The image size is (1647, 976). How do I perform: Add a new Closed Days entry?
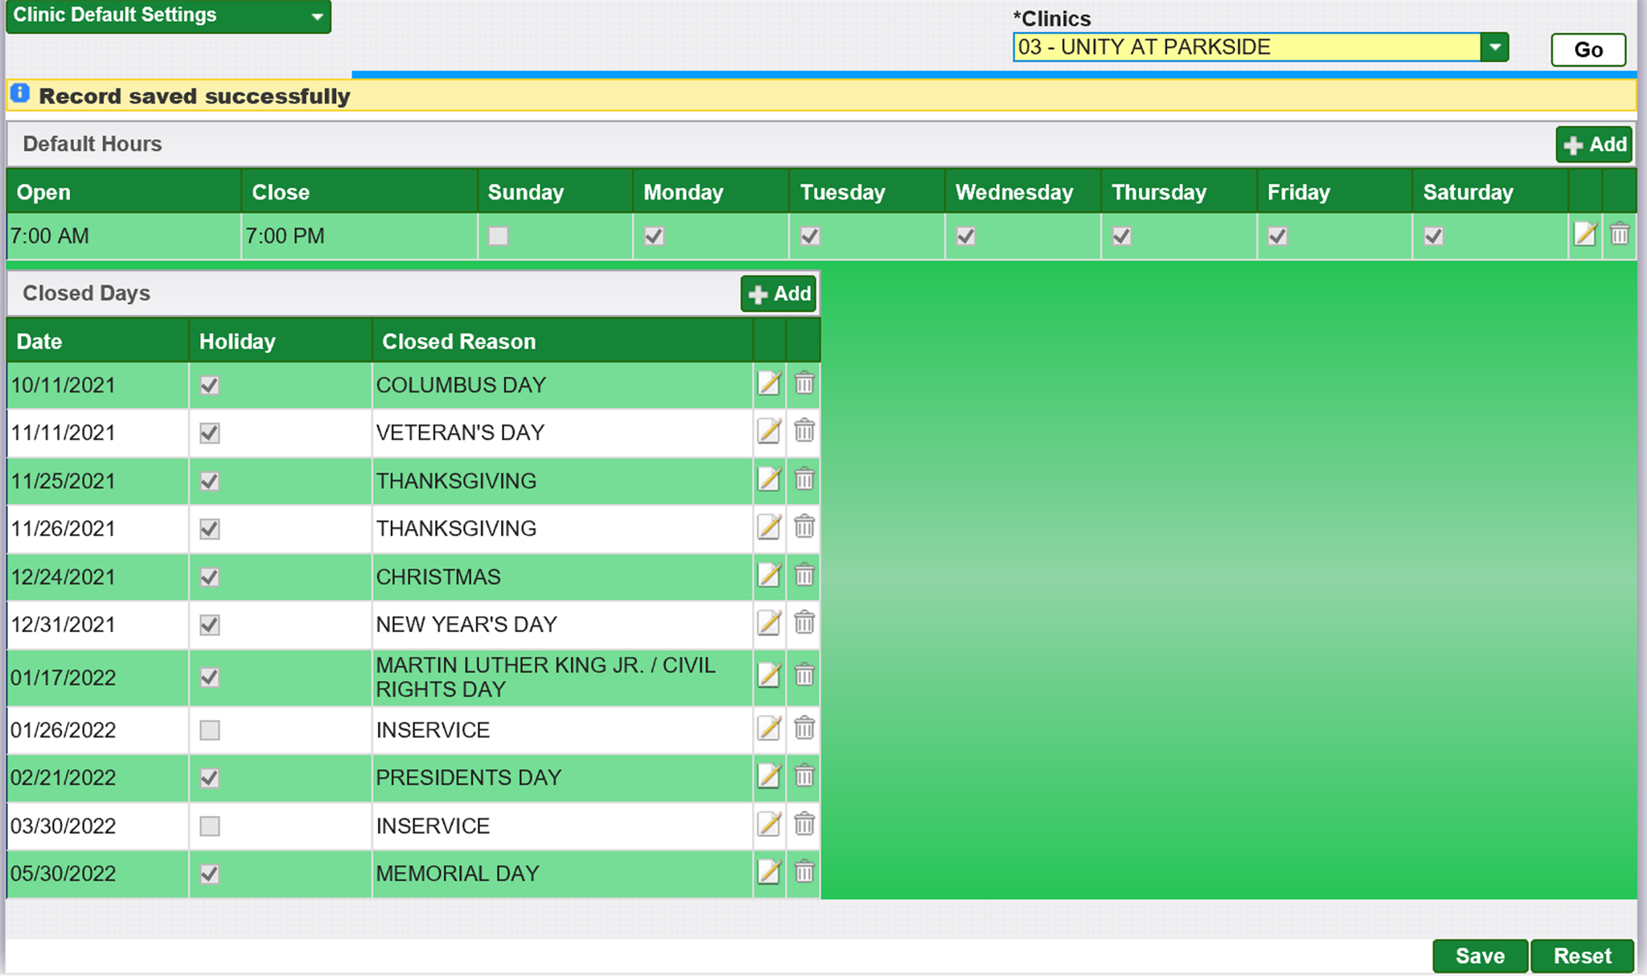778,294
